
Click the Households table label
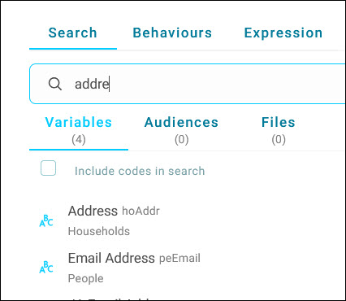[x=99, y=231]
